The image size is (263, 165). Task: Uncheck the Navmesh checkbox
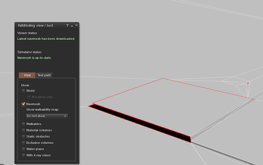coord(23,105)
